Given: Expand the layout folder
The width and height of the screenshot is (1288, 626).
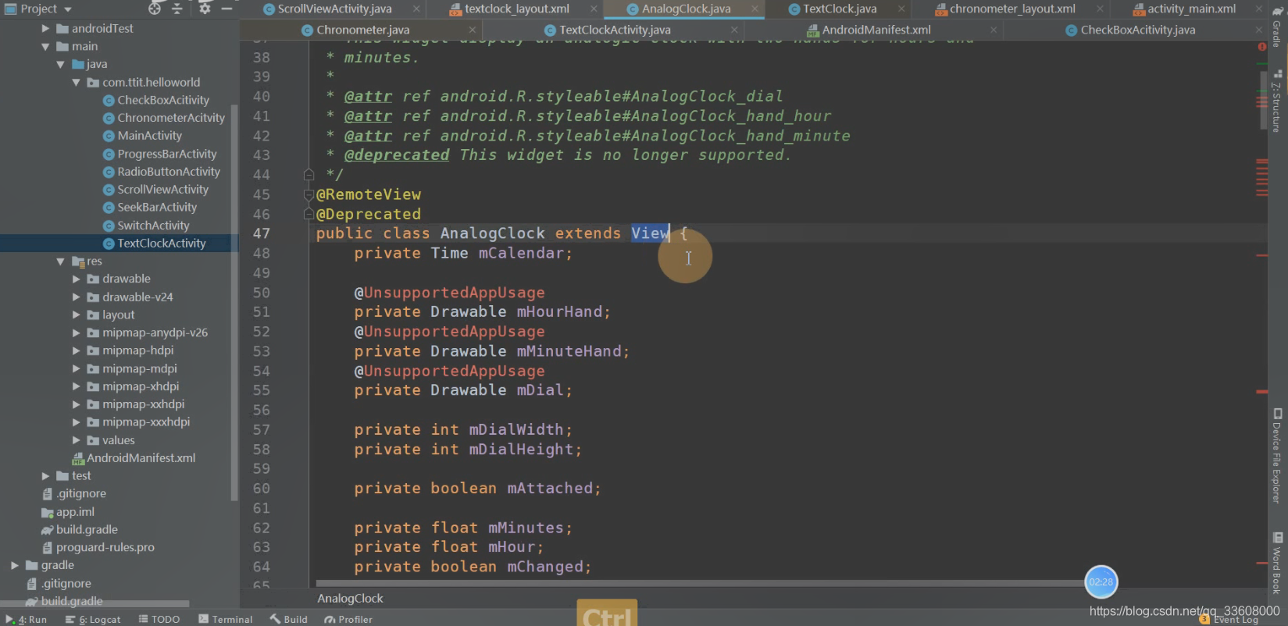Looking at the screenshot, I should point(76,315).
